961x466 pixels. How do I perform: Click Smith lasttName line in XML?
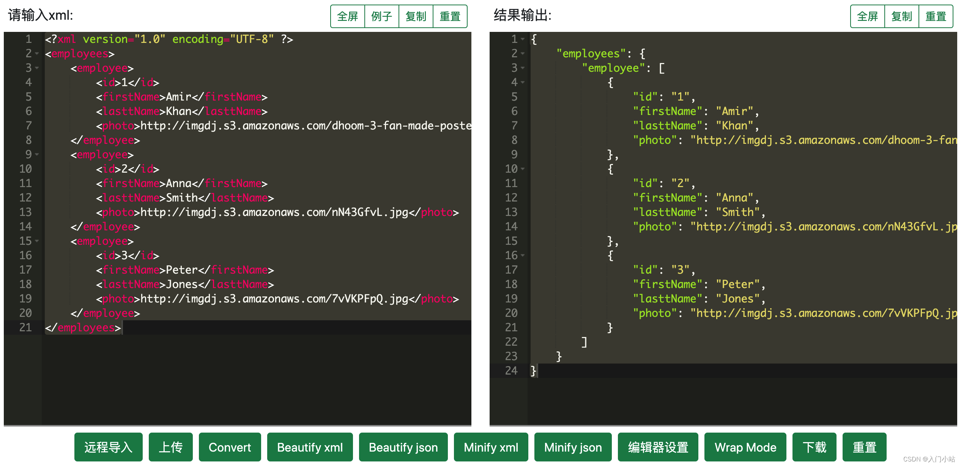coord(185,198)
